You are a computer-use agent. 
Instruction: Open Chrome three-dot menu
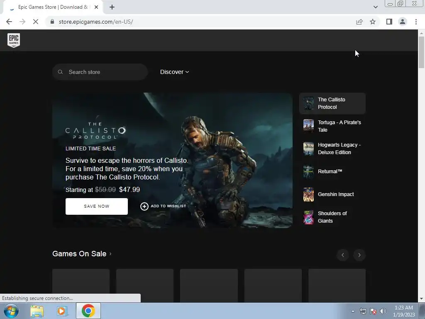[x=416, y=22]
